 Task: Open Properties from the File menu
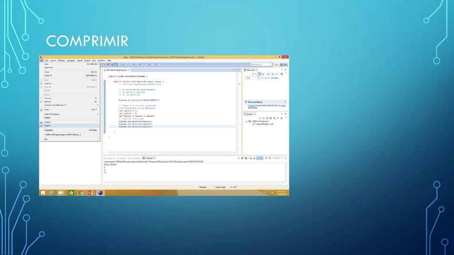coord(70,130)
